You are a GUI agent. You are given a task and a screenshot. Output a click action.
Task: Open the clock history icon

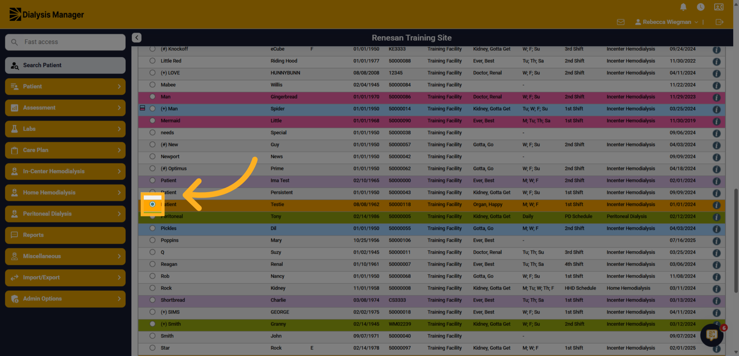[701, 7]
